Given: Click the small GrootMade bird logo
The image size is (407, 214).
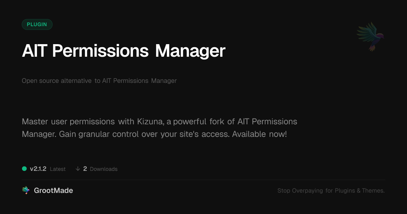Looking at the screenshot, I should pos(26,191).
